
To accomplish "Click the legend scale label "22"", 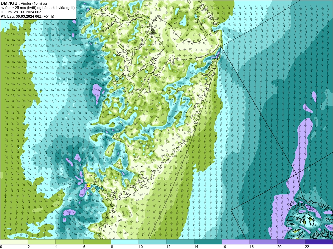I will (307, 247).
